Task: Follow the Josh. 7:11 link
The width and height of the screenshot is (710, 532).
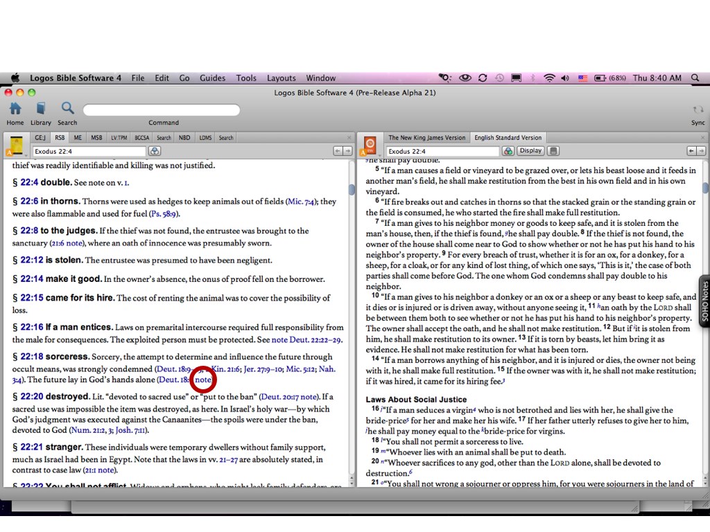Action: [130, 430]
